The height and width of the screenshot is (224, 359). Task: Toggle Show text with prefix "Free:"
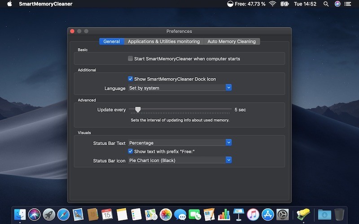(130, 151)
